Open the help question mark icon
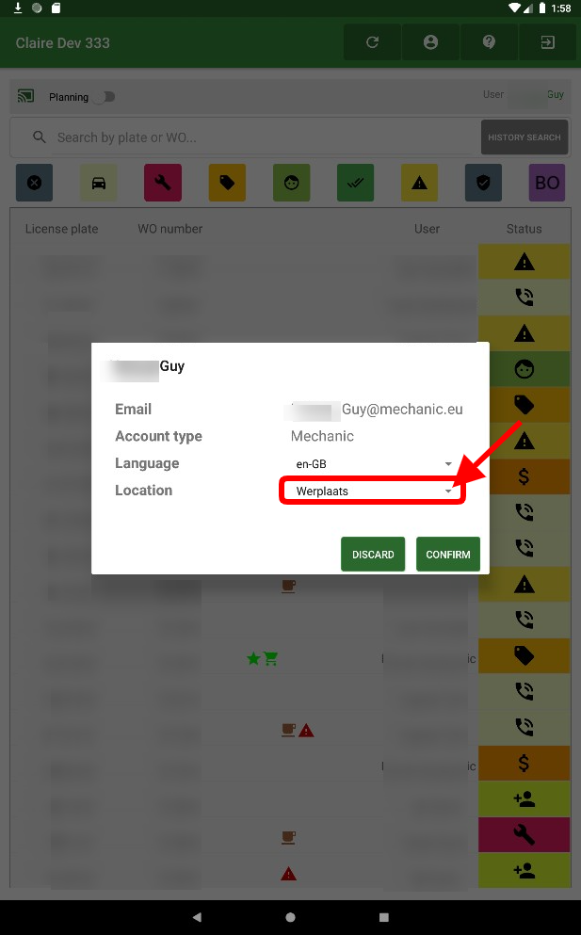 tap(489, 42)
